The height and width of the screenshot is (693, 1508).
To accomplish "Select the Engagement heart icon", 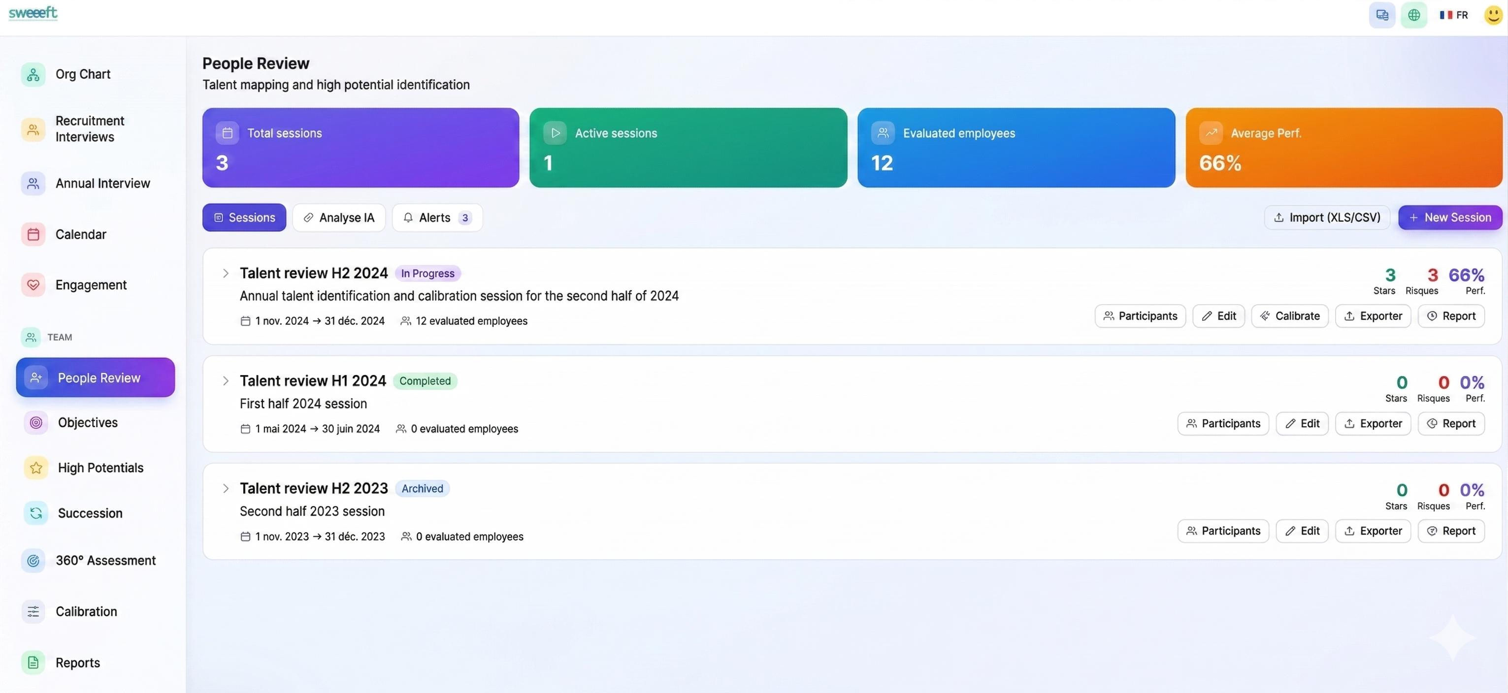I will 33,285.
